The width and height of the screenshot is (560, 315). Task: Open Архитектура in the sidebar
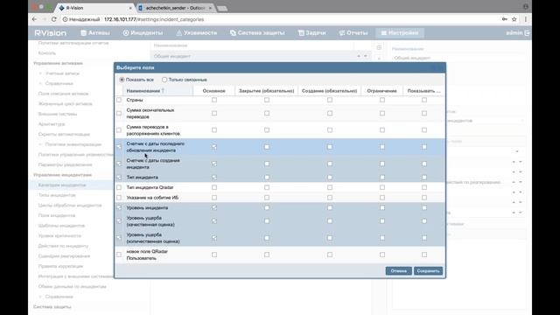click(52, 124)
